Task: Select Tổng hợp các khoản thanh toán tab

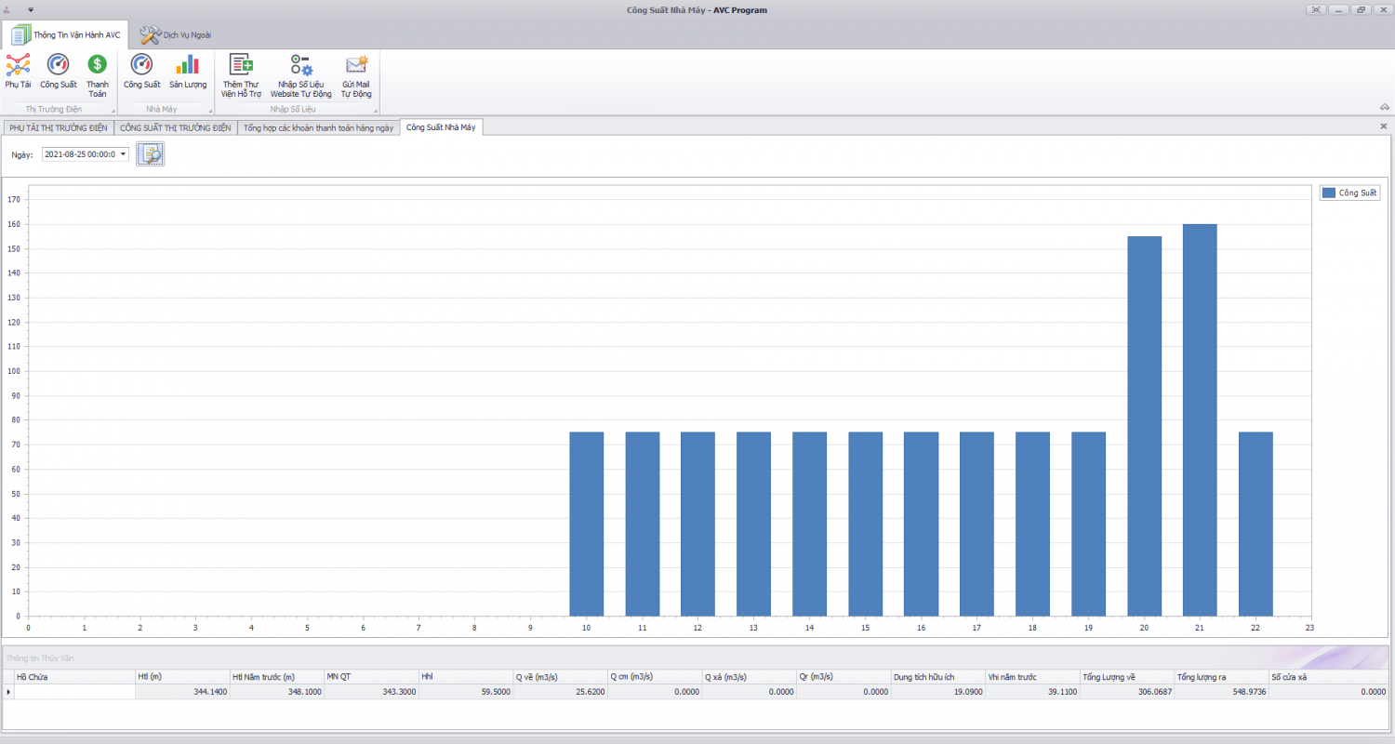Action: tap(319, 127)
